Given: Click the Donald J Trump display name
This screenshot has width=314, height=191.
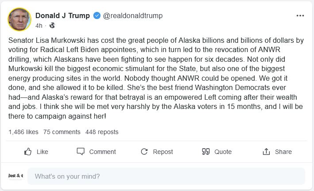Looking at the screenshot, I should (62, 16).
